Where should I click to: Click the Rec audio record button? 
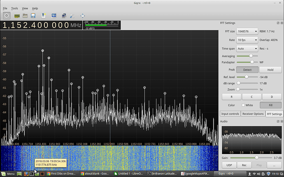244,165
